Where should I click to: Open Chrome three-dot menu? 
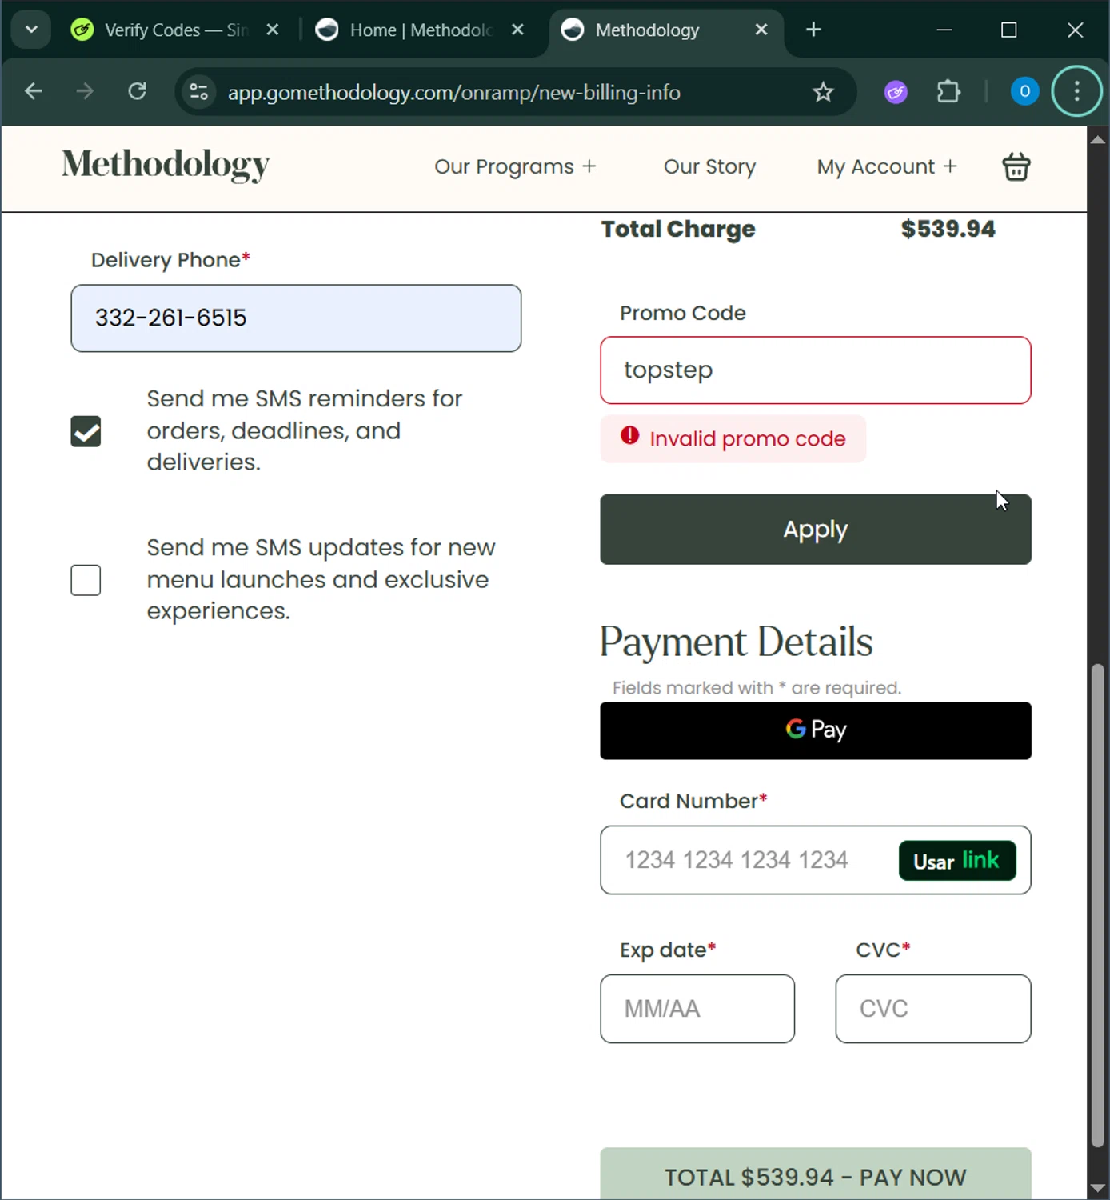coord(1076,92)
